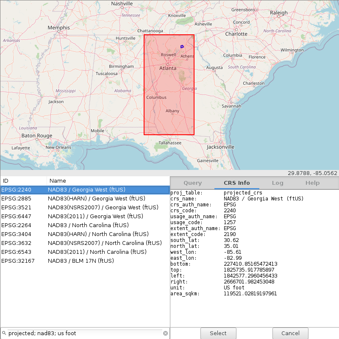Choose EPSG:3404 NAD83(HARN) North Carolina

pyautogui.click(x=85, y=234)
